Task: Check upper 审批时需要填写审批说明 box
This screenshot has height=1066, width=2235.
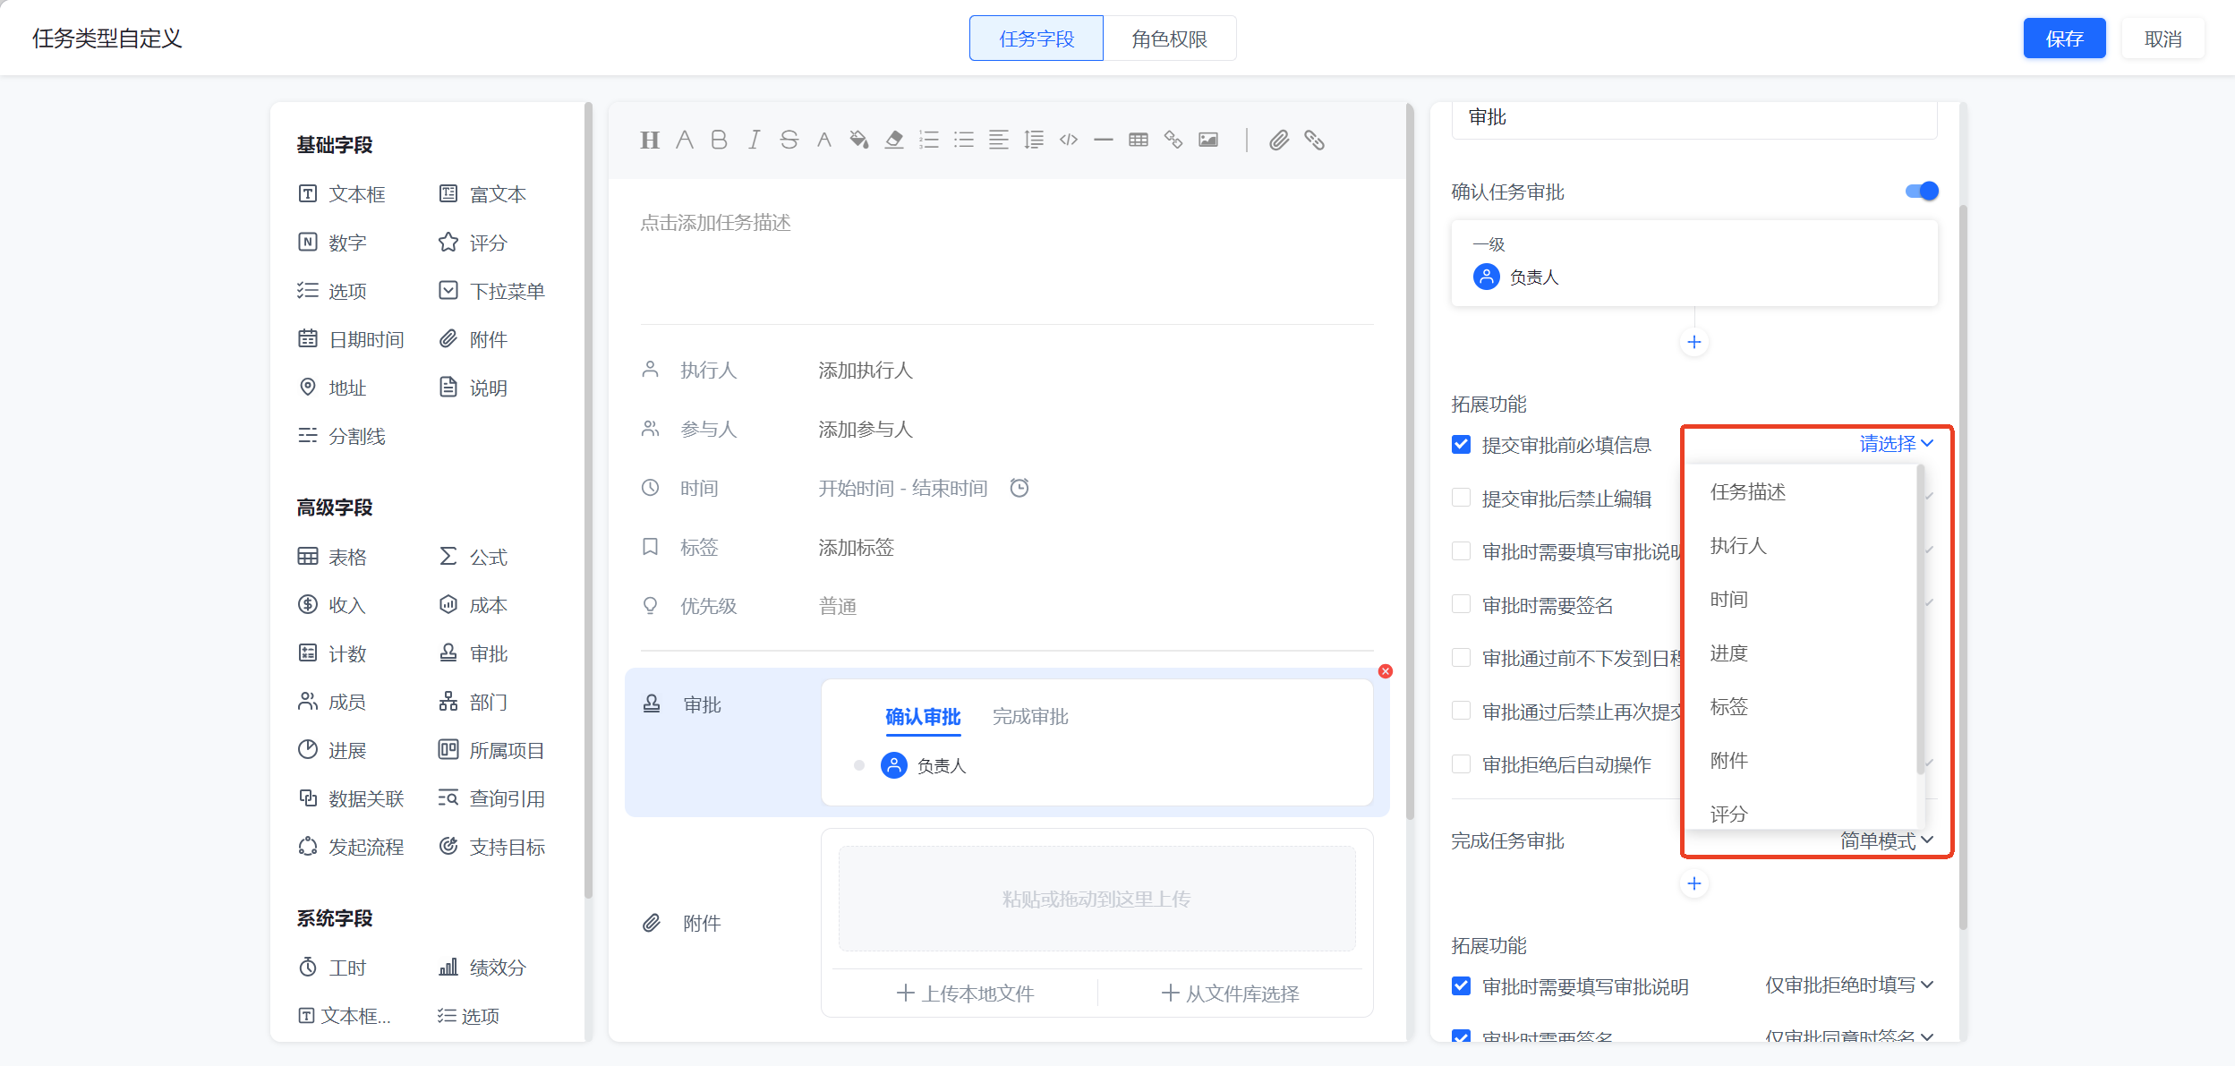Action: (1462, 550)
